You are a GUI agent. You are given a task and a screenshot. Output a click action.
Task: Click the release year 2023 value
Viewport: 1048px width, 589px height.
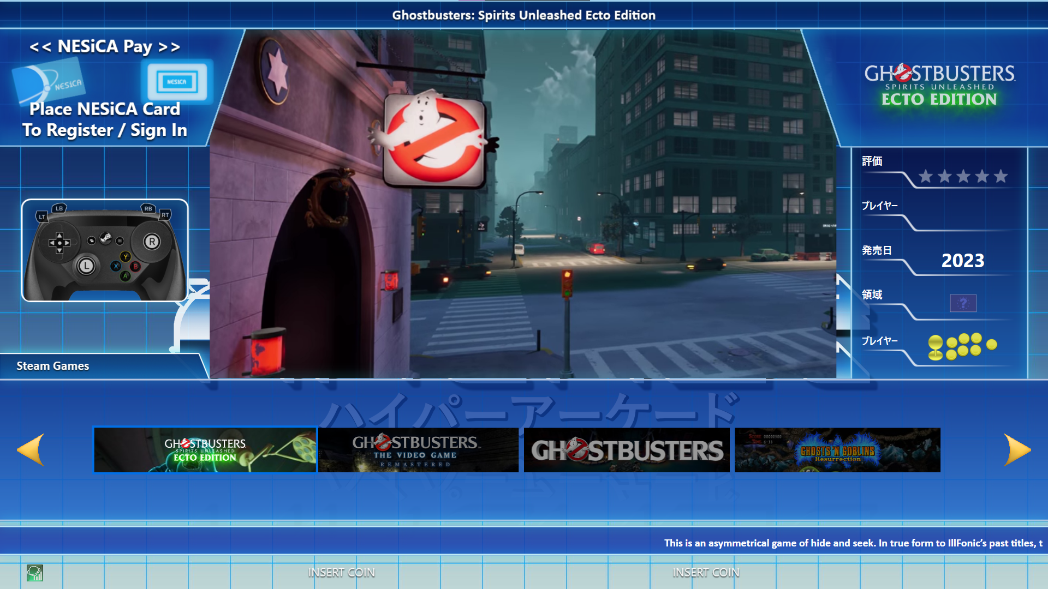[x=963, y=261]
